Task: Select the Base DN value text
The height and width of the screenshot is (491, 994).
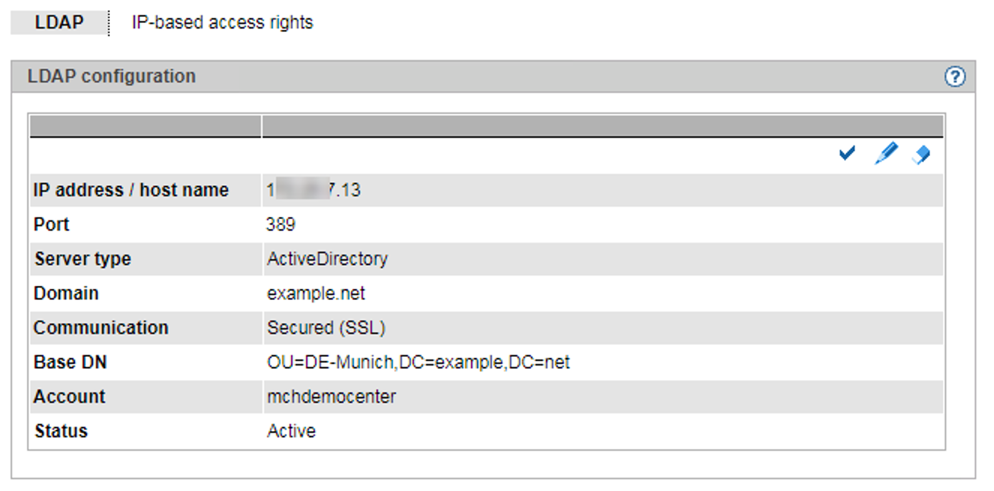Action: 418,362
